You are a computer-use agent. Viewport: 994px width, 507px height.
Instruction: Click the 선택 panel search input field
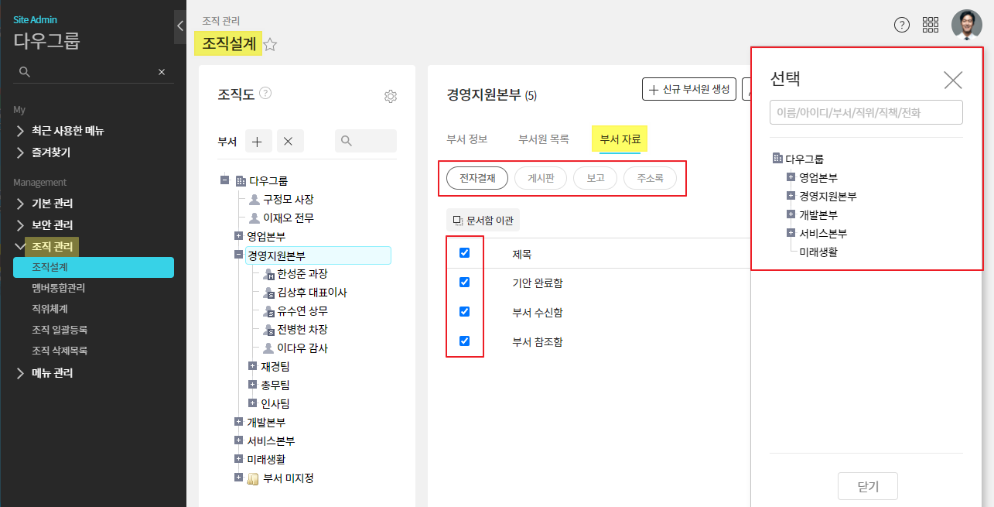click(866, 112)
